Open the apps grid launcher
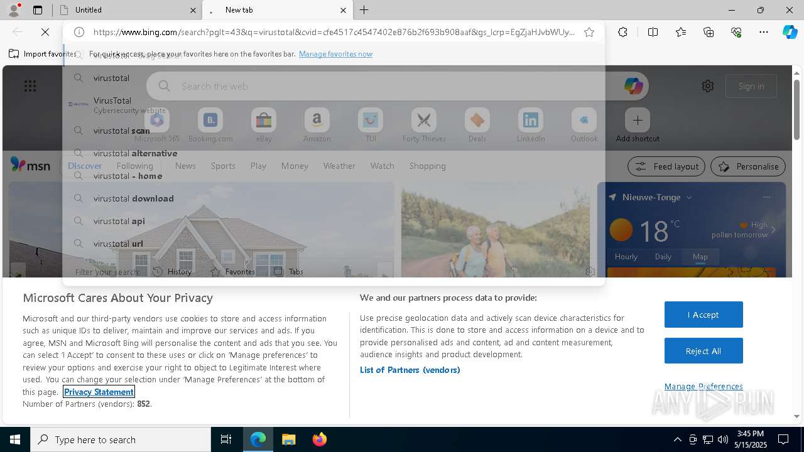Screen dimensions: 804x452 tap(30, 86)
